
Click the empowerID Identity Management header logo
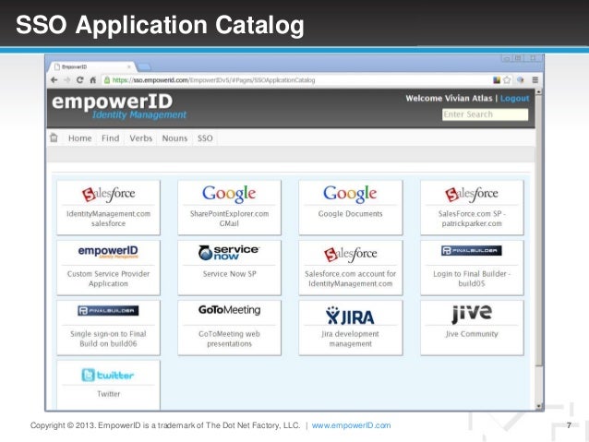pos(119,107)
